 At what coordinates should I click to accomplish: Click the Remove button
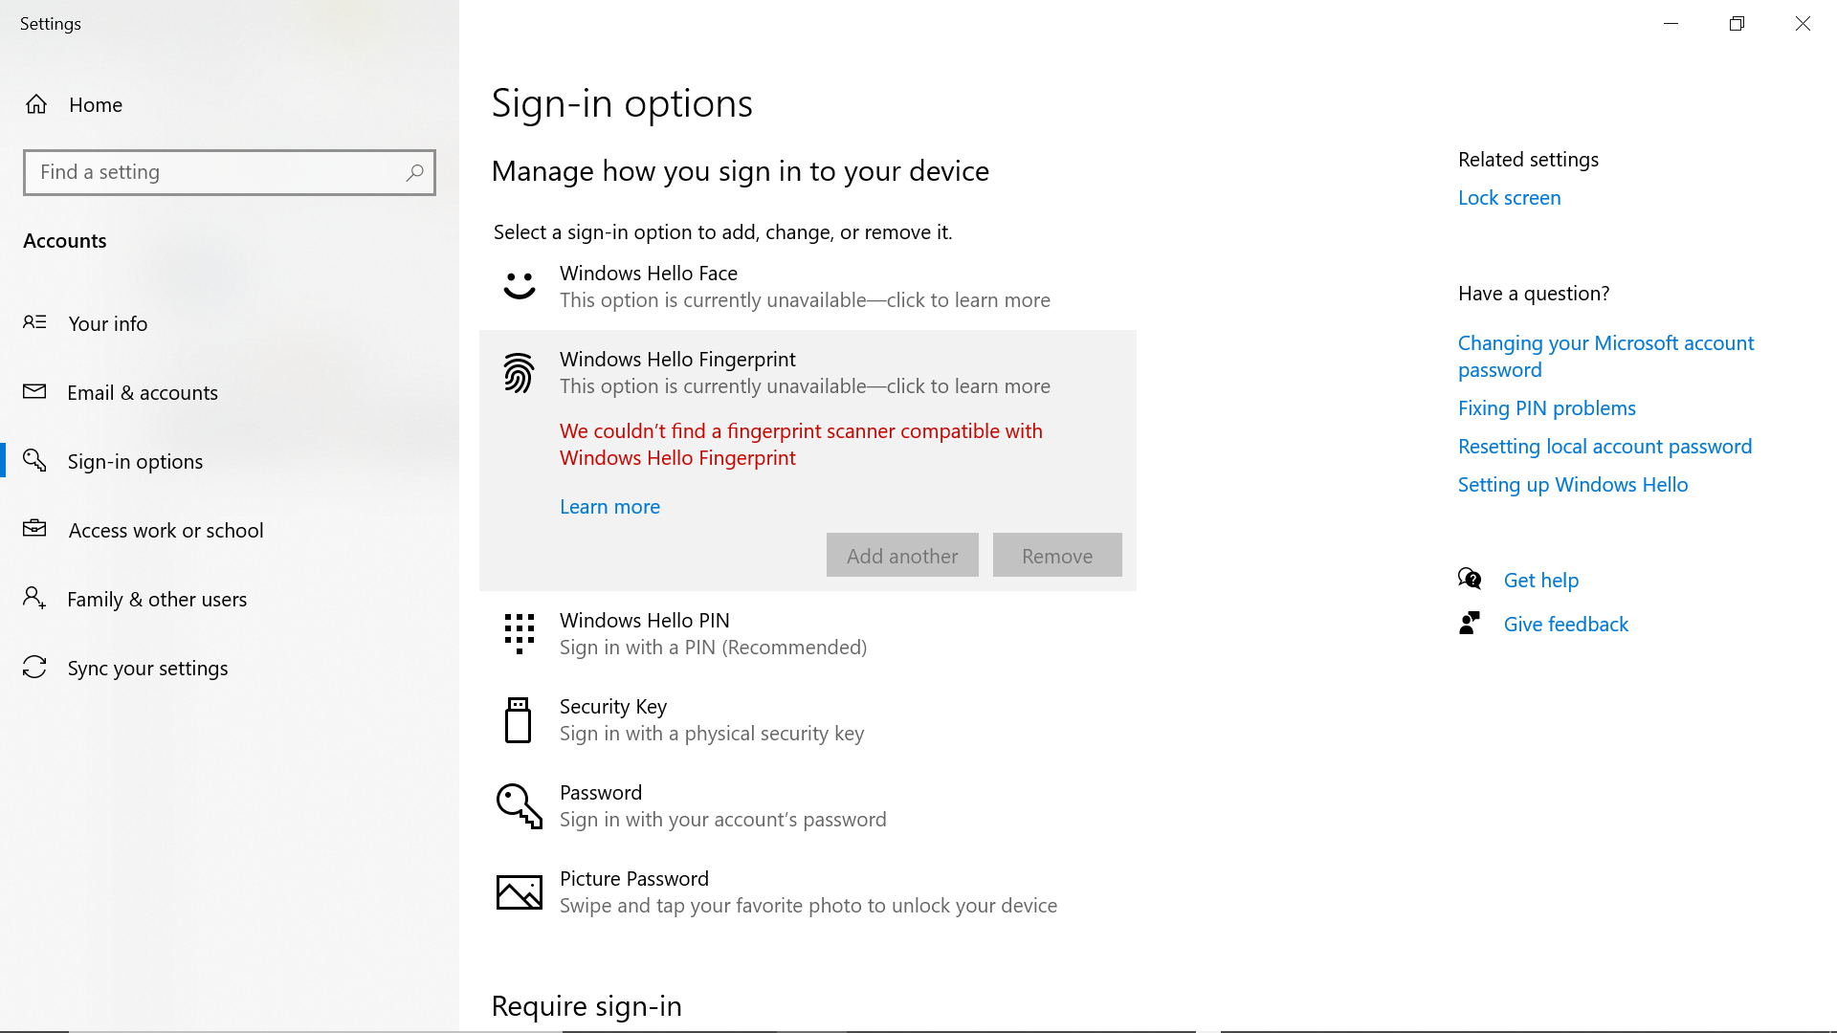click(x=1057, y=555)
